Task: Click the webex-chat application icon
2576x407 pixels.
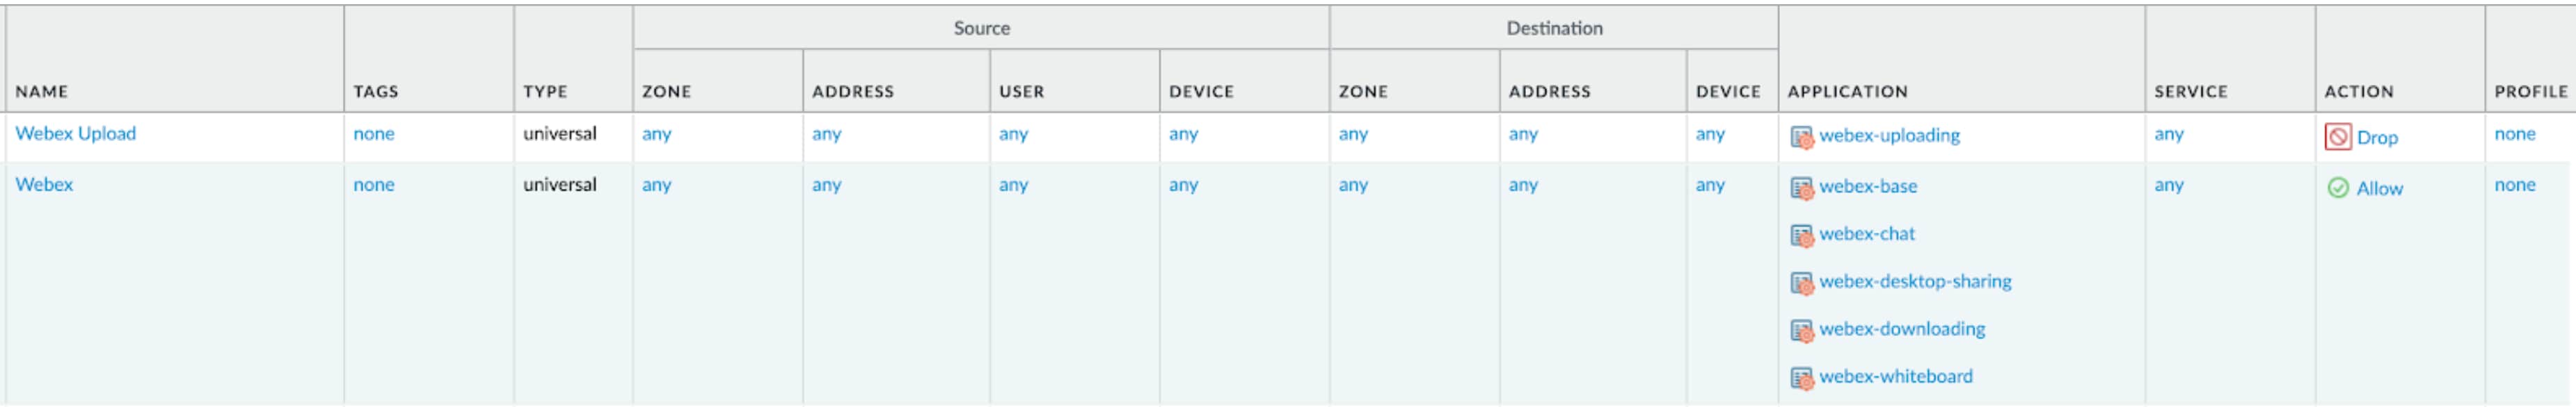Action: (1801, 235)
